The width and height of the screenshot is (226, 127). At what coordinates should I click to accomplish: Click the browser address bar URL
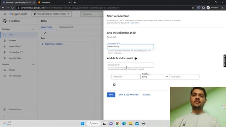[x=70, y=8]
